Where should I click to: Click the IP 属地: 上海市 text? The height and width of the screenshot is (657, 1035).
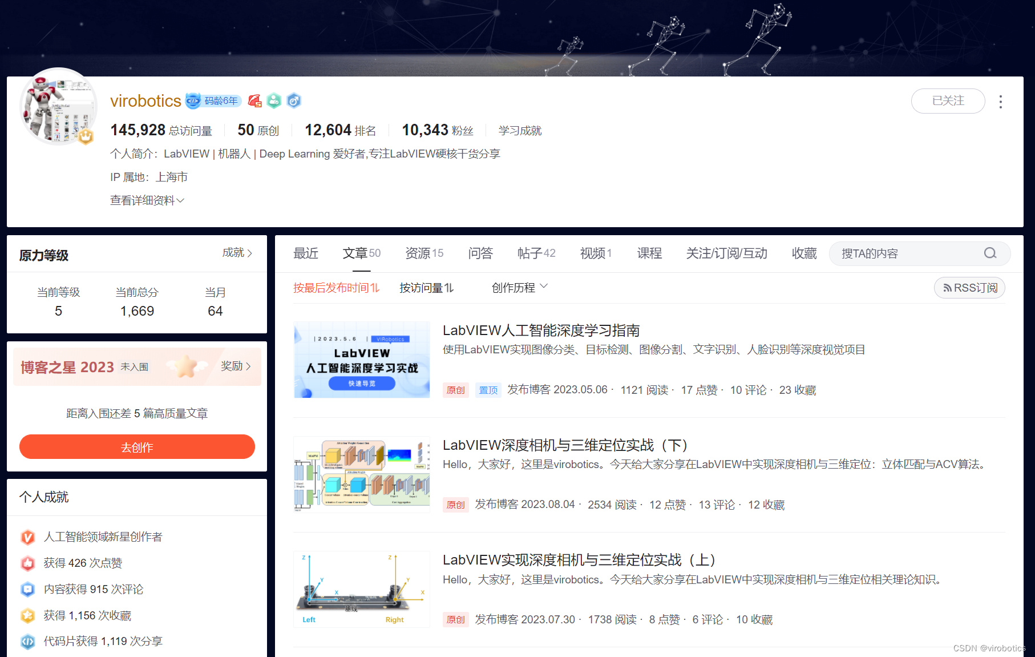pos(149,178)
